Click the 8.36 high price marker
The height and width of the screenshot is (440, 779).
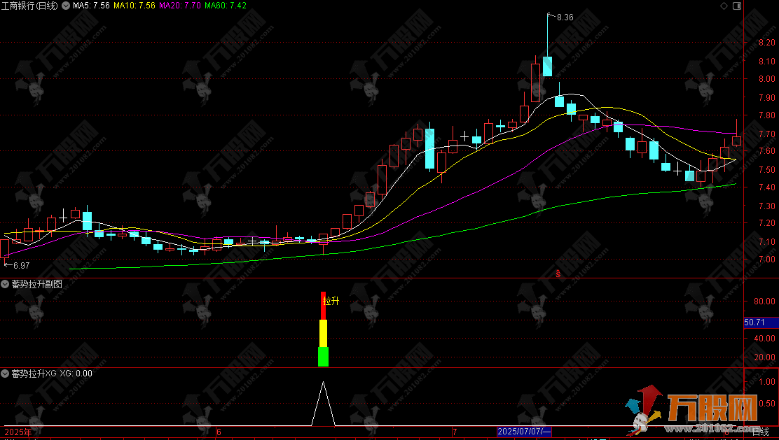(x=565, y=17)
